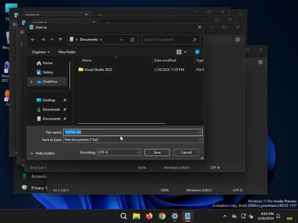Open the clock showing 8:03 PM

(265, 216)
